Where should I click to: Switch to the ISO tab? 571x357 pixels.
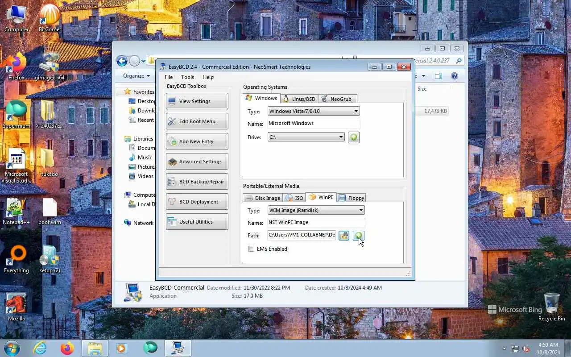tap(294, 198)
